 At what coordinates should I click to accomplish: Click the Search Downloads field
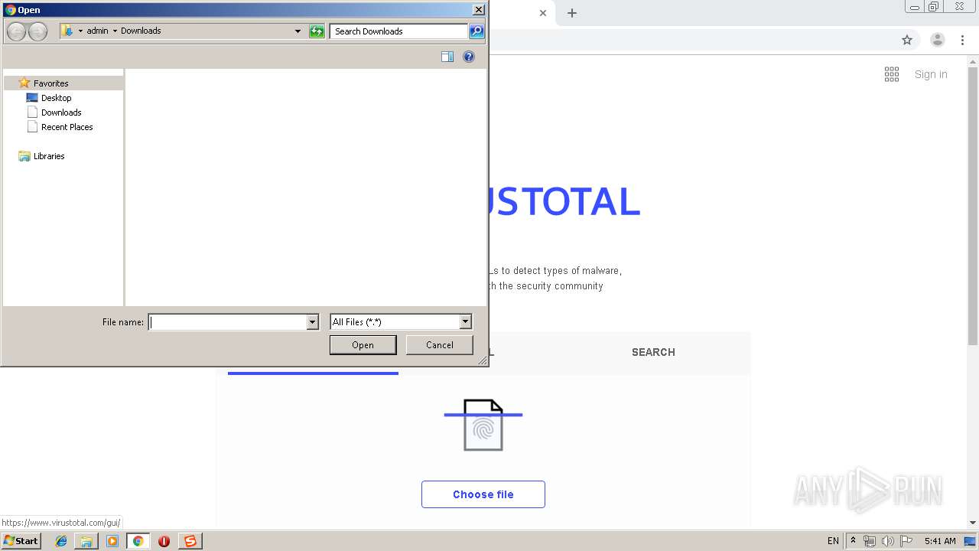(x=398, y=31)
